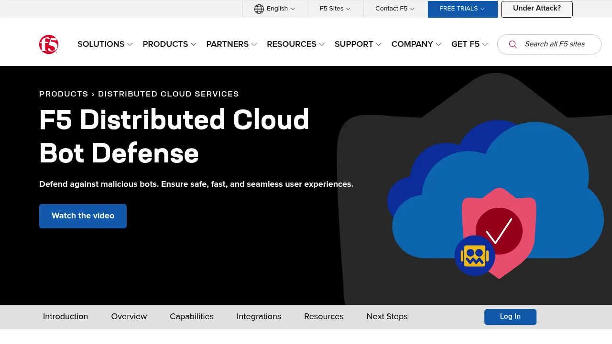Click the F5 Distributed Cloud Bot Defense heading
Image resolution: width=612 pixels, height=344 pixels.
click(x=174, y=136)
